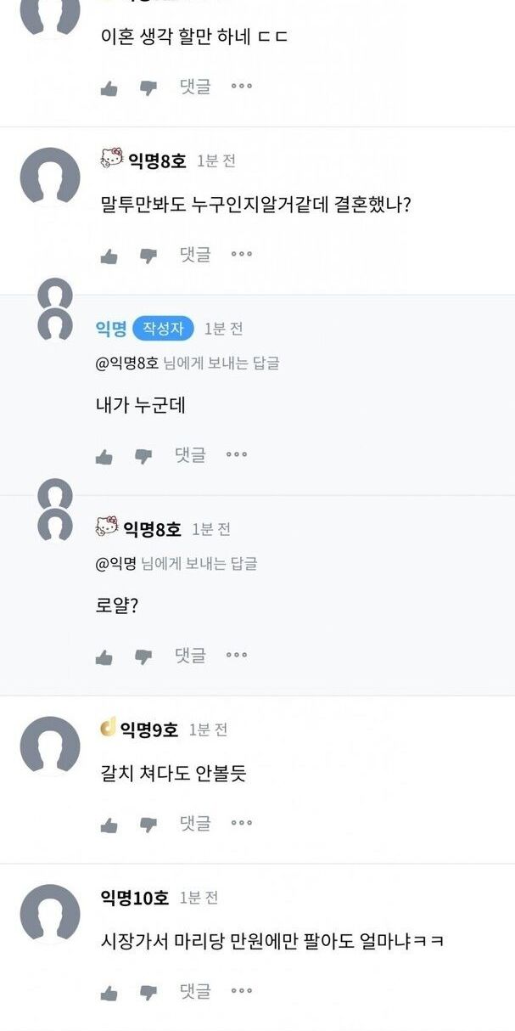Thumbs down the '이혼 생각 할만 하네' comment
Screen dimensions: 515x1031
[x=148, y=87]
